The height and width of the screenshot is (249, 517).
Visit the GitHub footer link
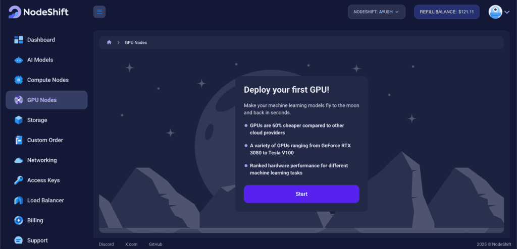(156, 244)
